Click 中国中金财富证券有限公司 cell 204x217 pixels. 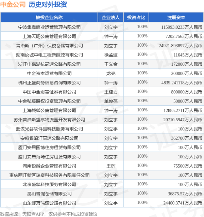point(49,92)
